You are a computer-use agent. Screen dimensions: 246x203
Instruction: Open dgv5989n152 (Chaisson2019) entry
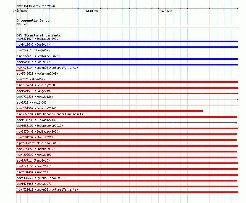point(38,143)
